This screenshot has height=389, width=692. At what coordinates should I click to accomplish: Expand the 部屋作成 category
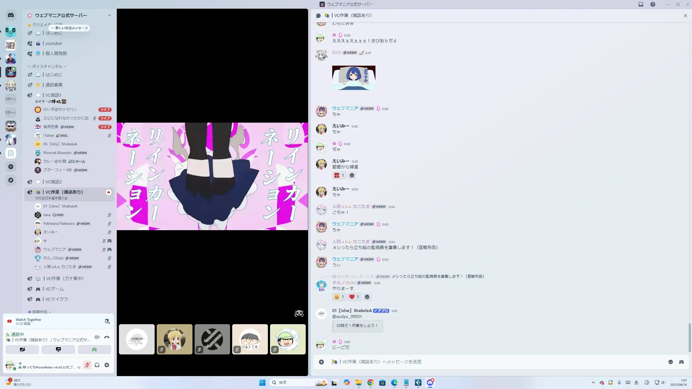tap(40, 312)
